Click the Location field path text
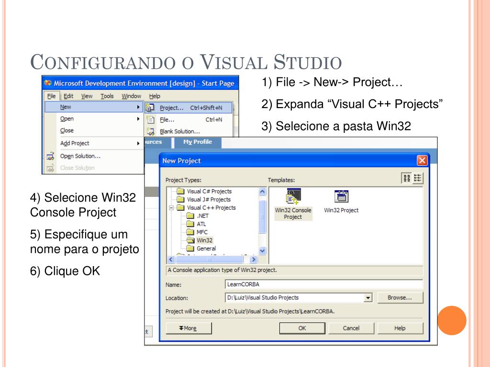The image size is (490, 367). click(x=263, y=298)
